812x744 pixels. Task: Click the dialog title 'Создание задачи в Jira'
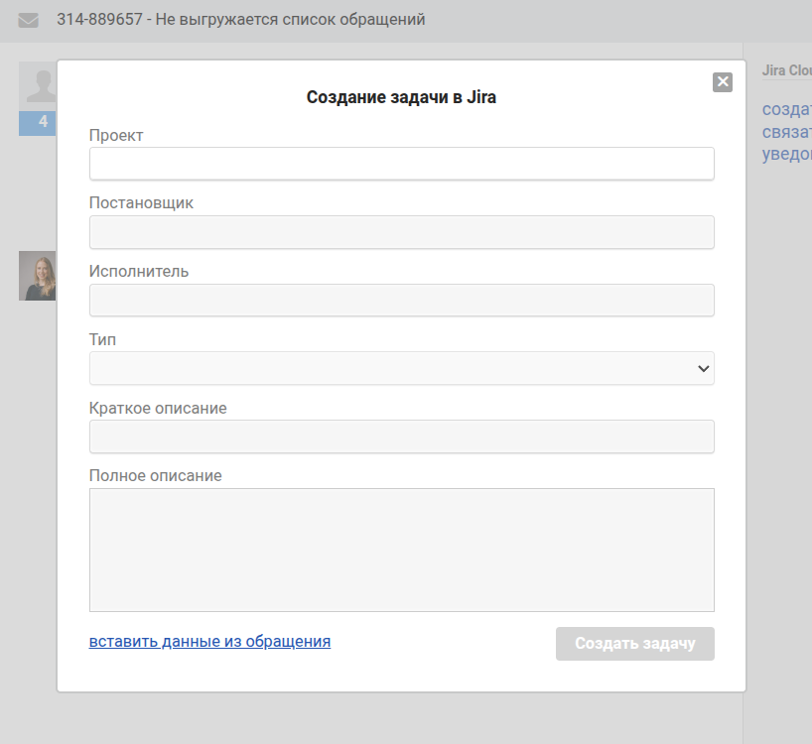[x=401, y=97]
